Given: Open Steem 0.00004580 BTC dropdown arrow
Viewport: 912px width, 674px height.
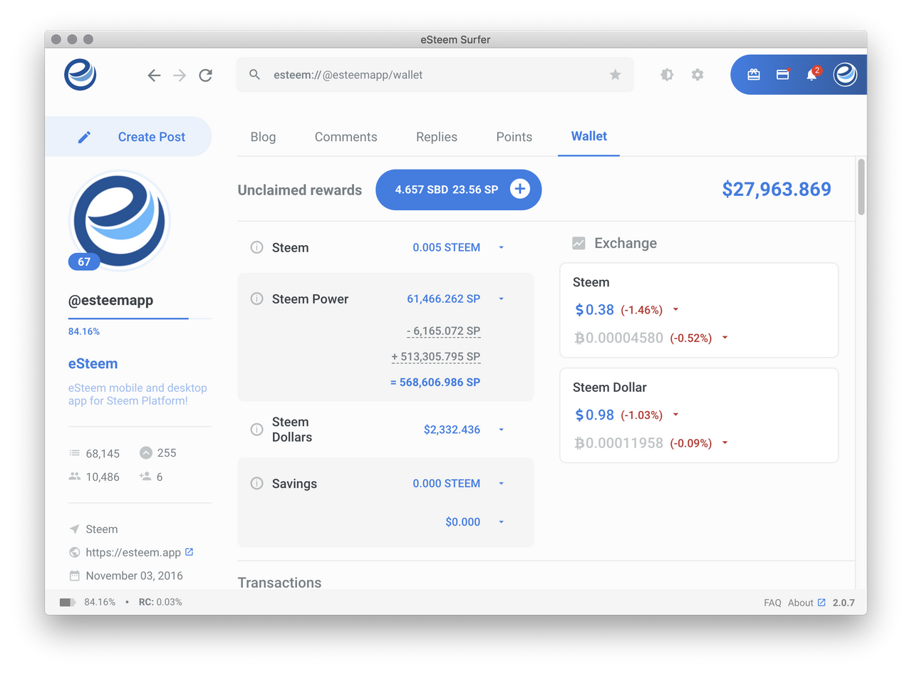Looking at the screenshot, I should (725, 338).
